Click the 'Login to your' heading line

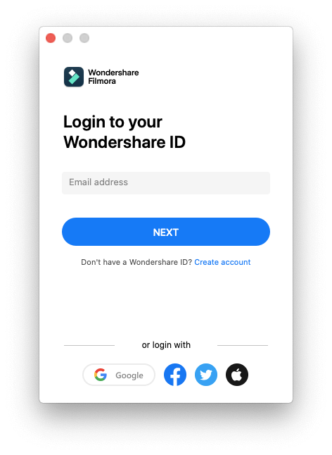(x=113, y=122)
